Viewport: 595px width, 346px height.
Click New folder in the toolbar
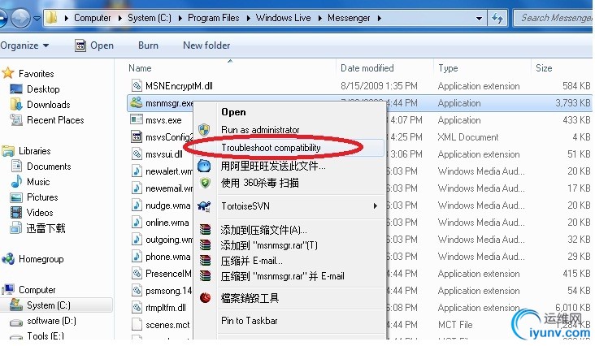point(206,45)
